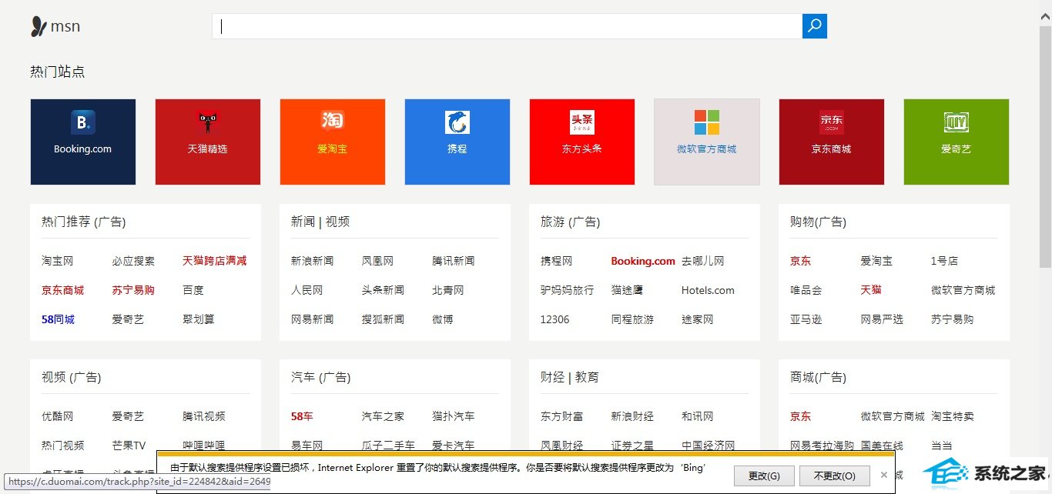The width and height of the screenshot is (1052, 494).
Task: Open 天猫 link under 购物
Action: click(x=871, y=290)
